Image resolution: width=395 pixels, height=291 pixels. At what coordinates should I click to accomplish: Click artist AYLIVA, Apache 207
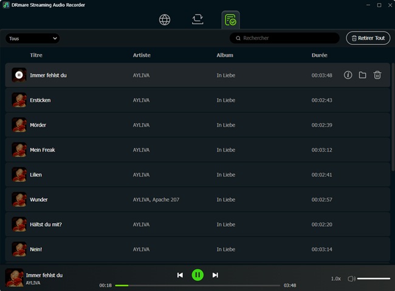[156, 199]
